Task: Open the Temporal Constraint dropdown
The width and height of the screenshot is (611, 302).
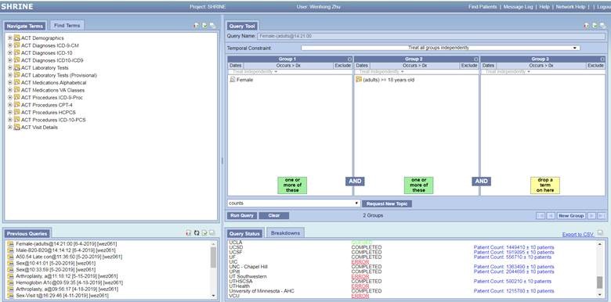Action: (x=440, y=48)
